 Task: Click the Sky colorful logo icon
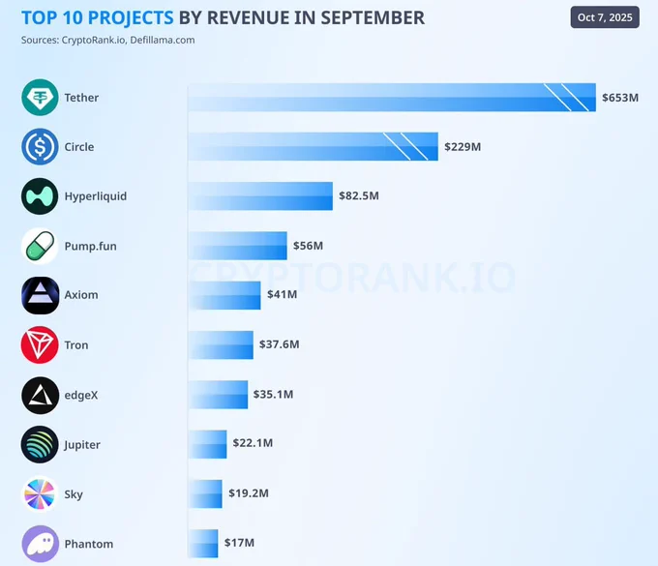pyautogui.click(x=40, y=494)
